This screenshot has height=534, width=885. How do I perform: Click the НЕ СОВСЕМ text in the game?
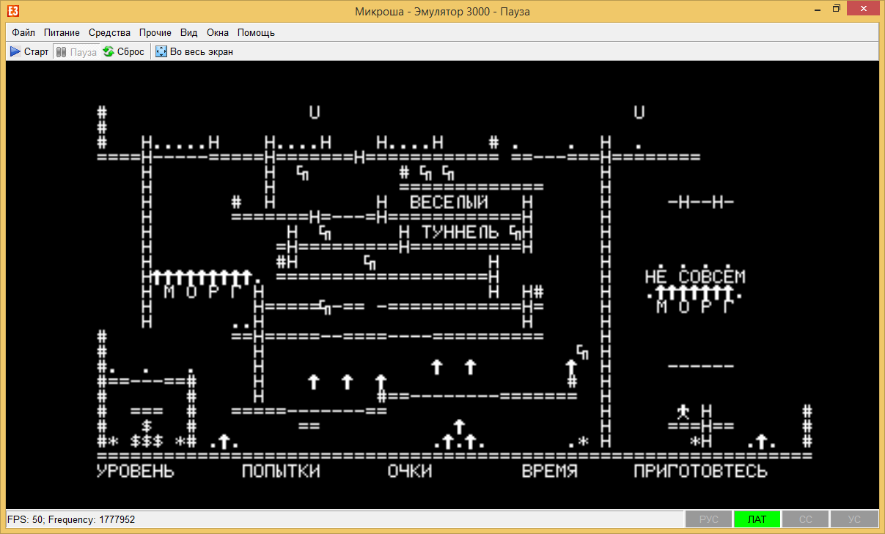695,277
